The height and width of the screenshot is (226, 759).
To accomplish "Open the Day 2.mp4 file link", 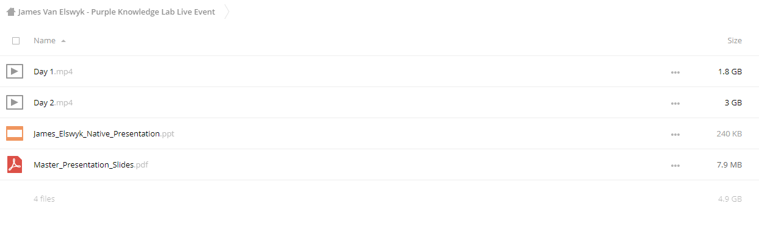I will 53,103.
